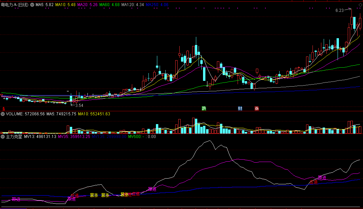Click the yellow MA10: 5.48 label
Image resolution: width=363 pixels, height=209 pixels.
point(65,5)
